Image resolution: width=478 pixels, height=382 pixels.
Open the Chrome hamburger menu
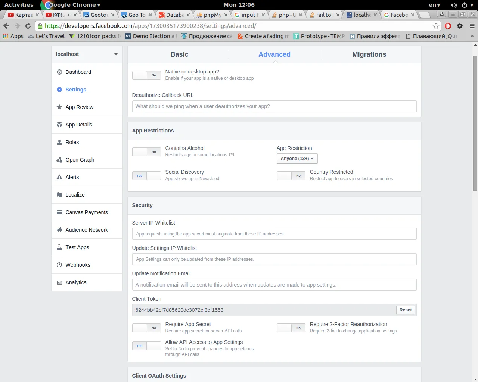pos(472,26)
